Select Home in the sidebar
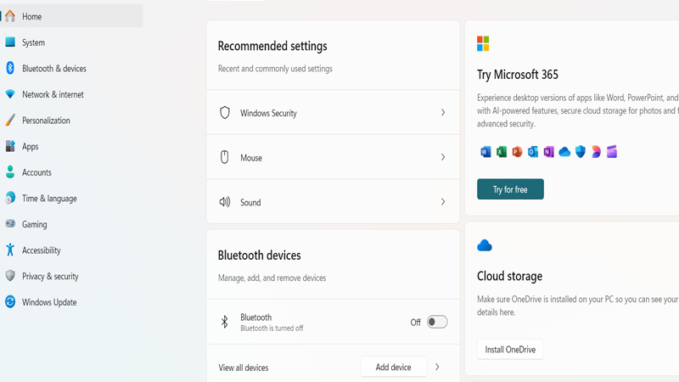 click(x=31, y=16)
